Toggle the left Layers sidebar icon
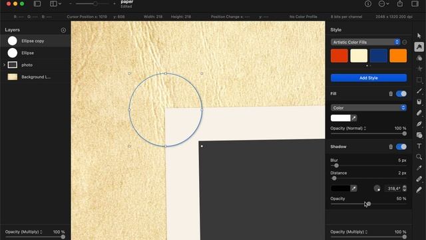 tap(37, 4)
